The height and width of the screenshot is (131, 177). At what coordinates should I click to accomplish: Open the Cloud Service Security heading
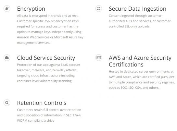point(46,58)
